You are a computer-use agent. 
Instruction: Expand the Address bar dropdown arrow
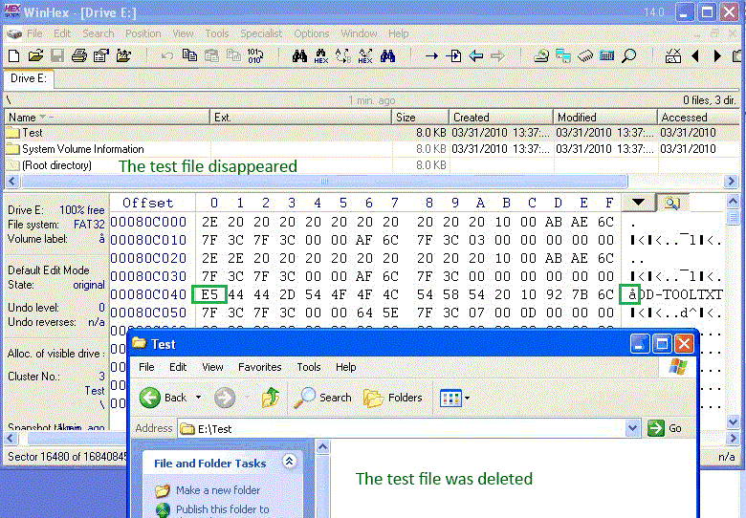[632, 428]
